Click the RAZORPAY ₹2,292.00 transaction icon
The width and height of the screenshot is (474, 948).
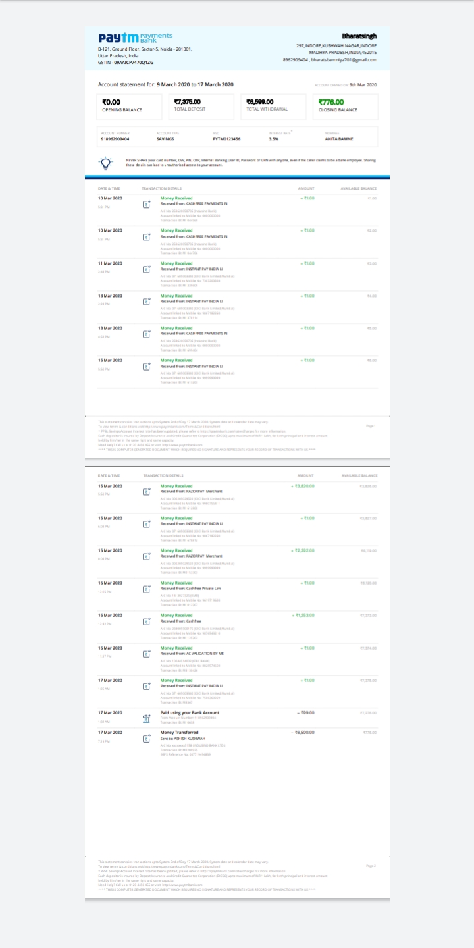pyautogui.click(x=147, y=557)
